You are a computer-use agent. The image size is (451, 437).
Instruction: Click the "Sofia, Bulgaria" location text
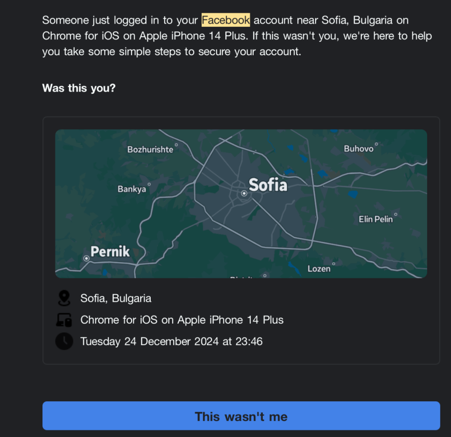point(116,299)
